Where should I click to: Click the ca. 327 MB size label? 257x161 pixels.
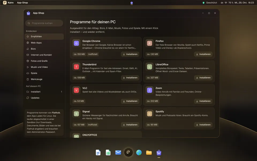(x=152, y=78)
